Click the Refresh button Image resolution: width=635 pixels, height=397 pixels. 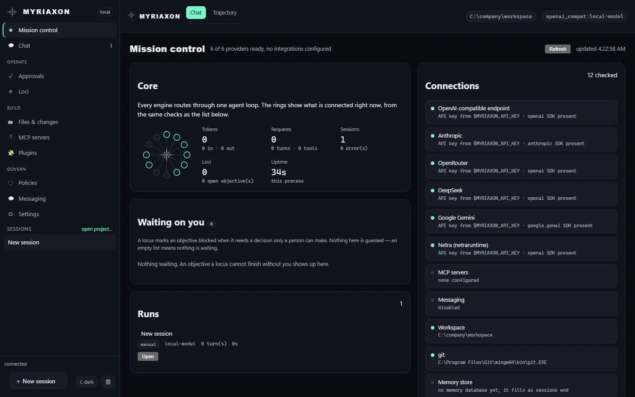click(x=558, y=49)
